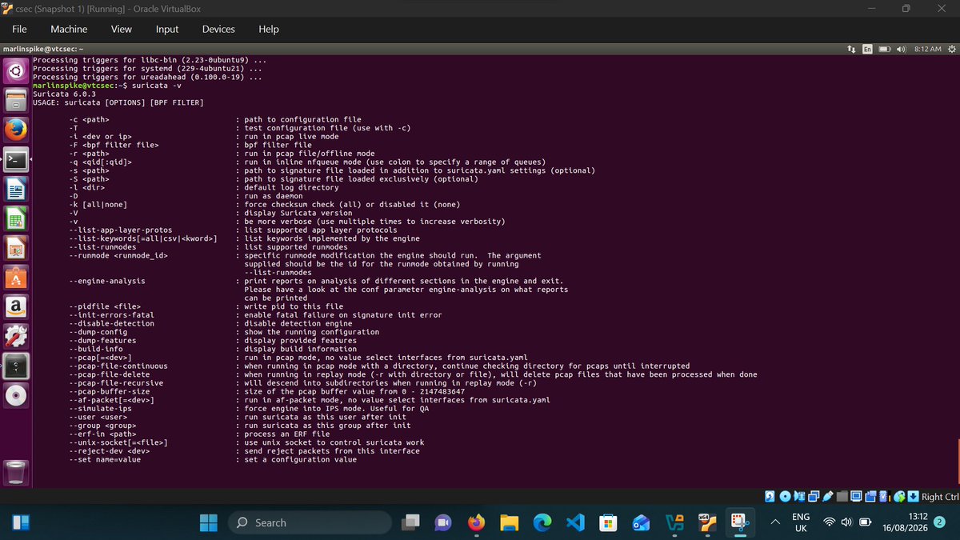Open Ubuntu Software center icon

[x=17, y=278]
